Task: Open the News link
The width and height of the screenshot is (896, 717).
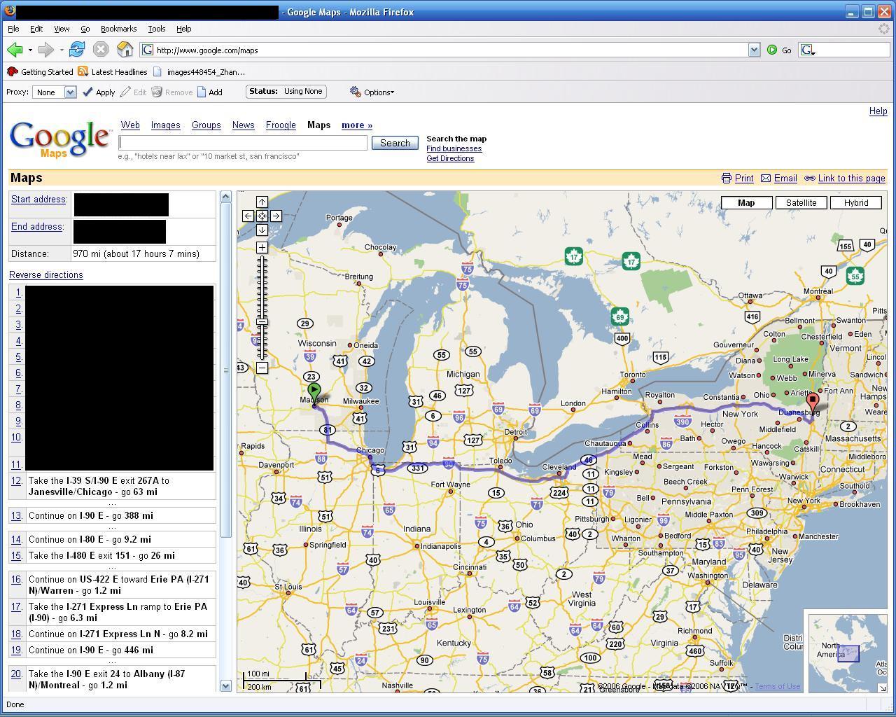Action: coord(243,125)
